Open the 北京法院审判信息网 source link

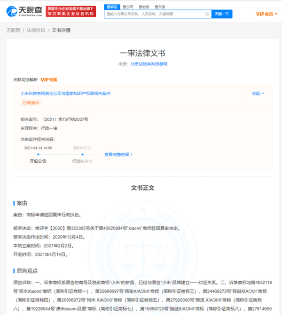[x=149, y=64]
